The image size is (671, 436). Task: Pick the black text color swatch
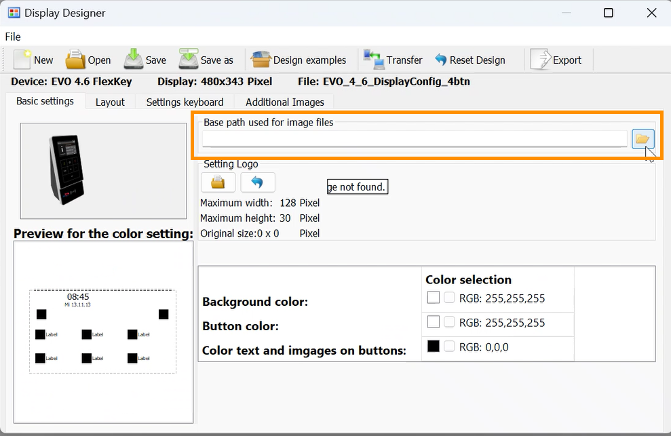(x=434, y=346)
